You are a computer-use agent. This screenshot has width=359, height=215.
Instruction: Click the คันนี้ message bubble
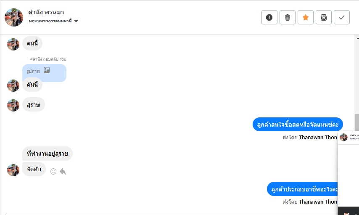point(32,85)
